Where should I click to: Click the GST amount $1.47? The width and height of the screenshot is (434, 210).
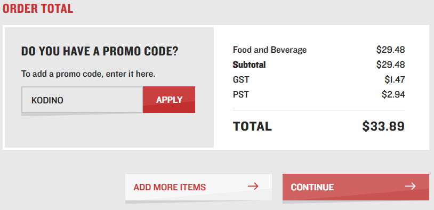(x=395, y=80)
